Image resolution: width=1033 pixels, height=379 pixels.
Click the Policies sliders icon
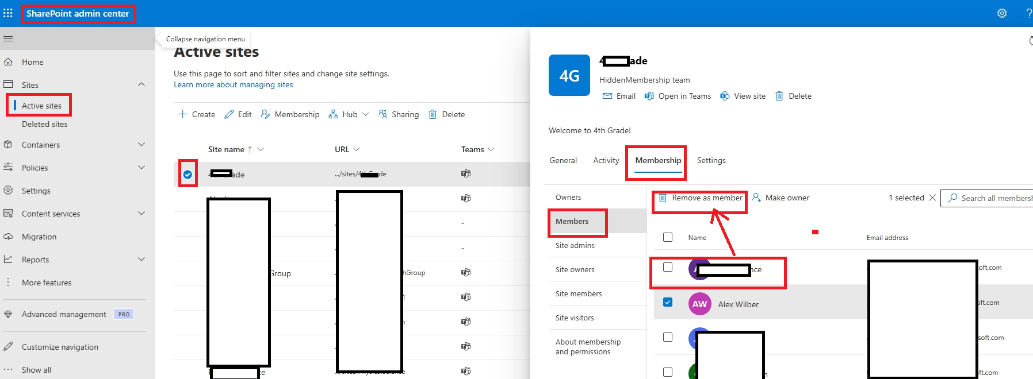coord(8,167)
